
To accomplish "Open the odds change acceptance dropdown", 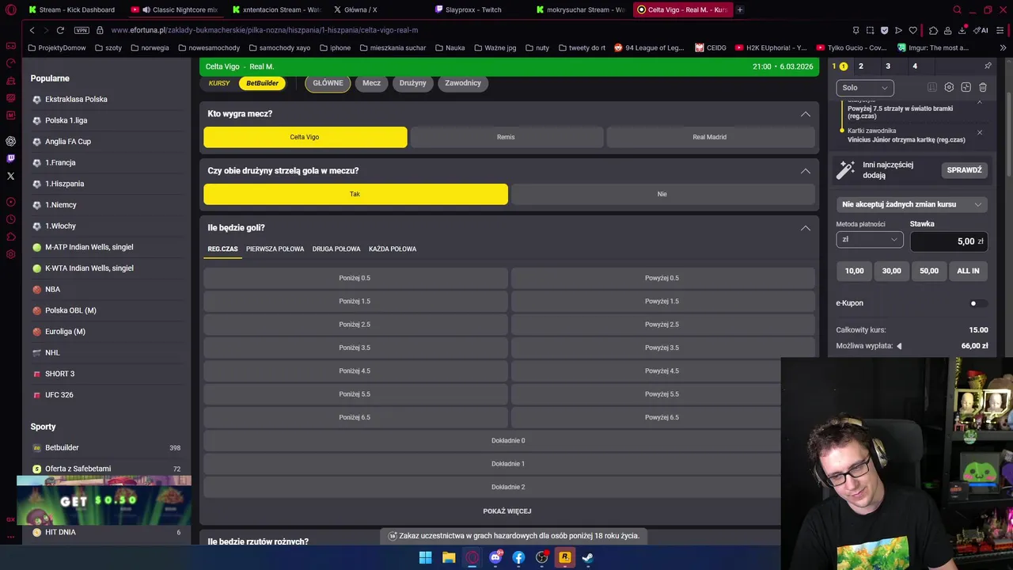I will [x=912, y=204].
